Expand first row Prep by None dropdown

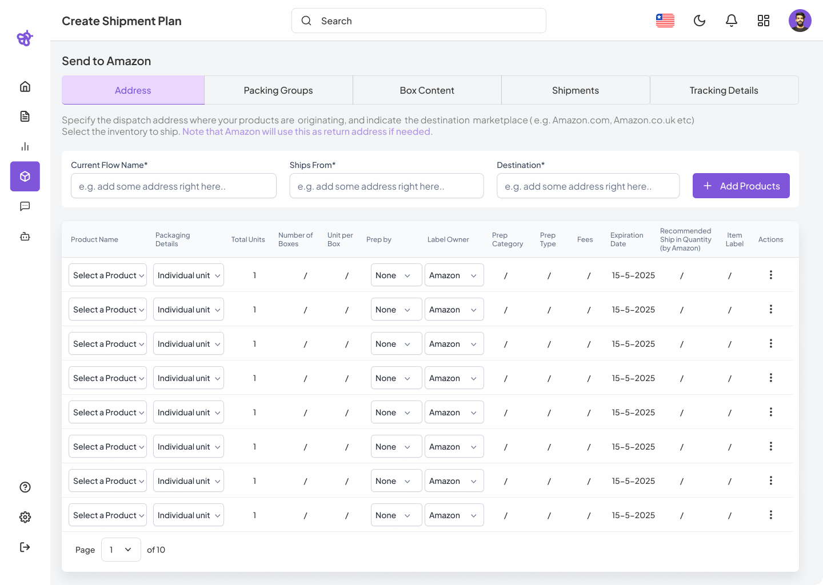(x=396, y=275)
